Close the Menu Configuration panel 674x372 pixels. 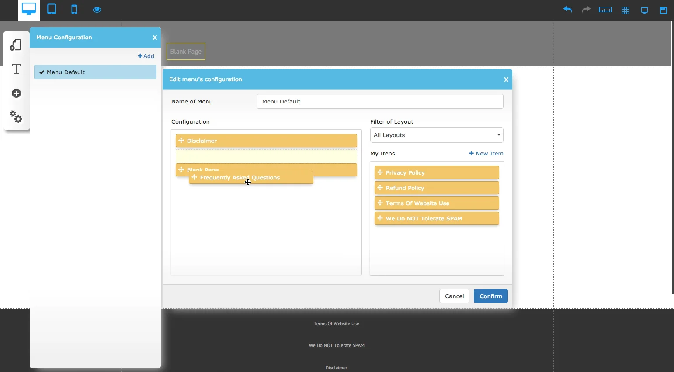(155, 38)
